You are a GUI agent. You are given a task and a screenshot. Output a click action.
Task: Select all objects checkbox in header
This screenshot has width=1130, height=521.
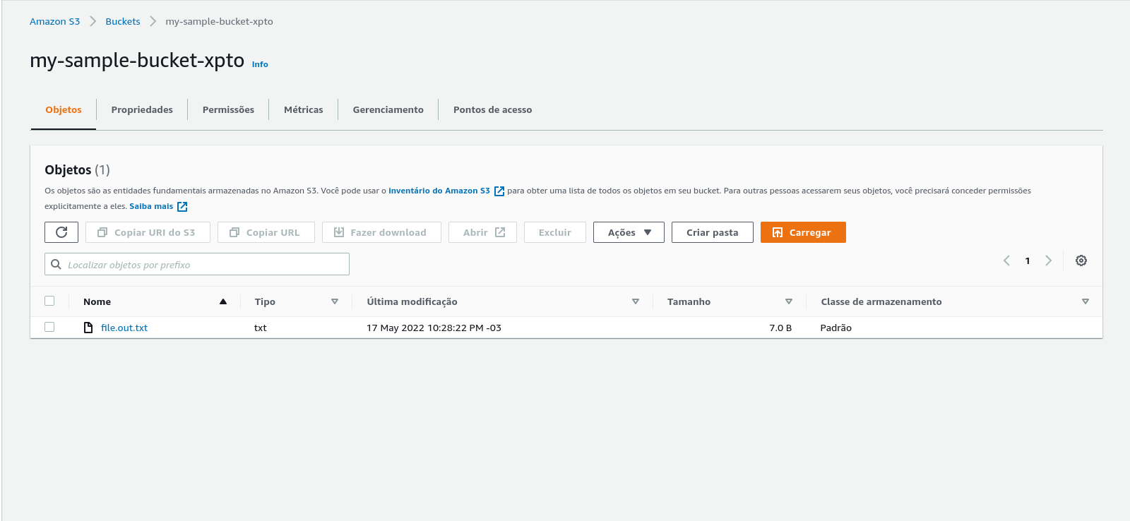49,301
